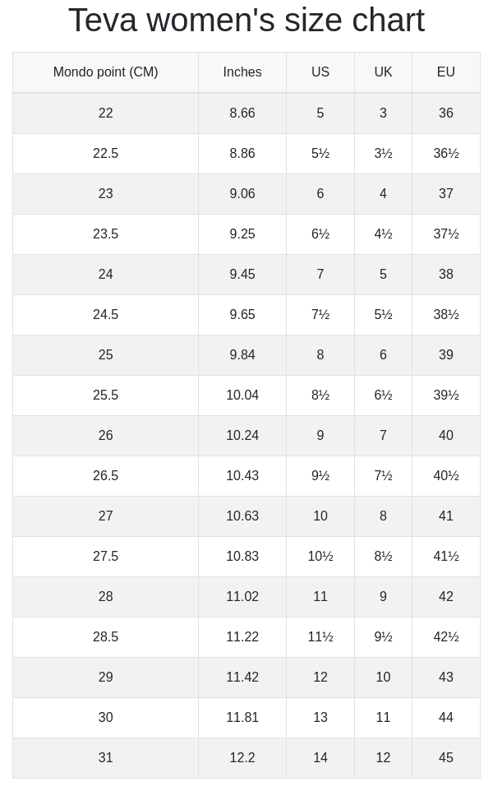Select the US size 6½ cell
Image resolution: width=493 pixels, height=791 pixels.
point(320,234)
